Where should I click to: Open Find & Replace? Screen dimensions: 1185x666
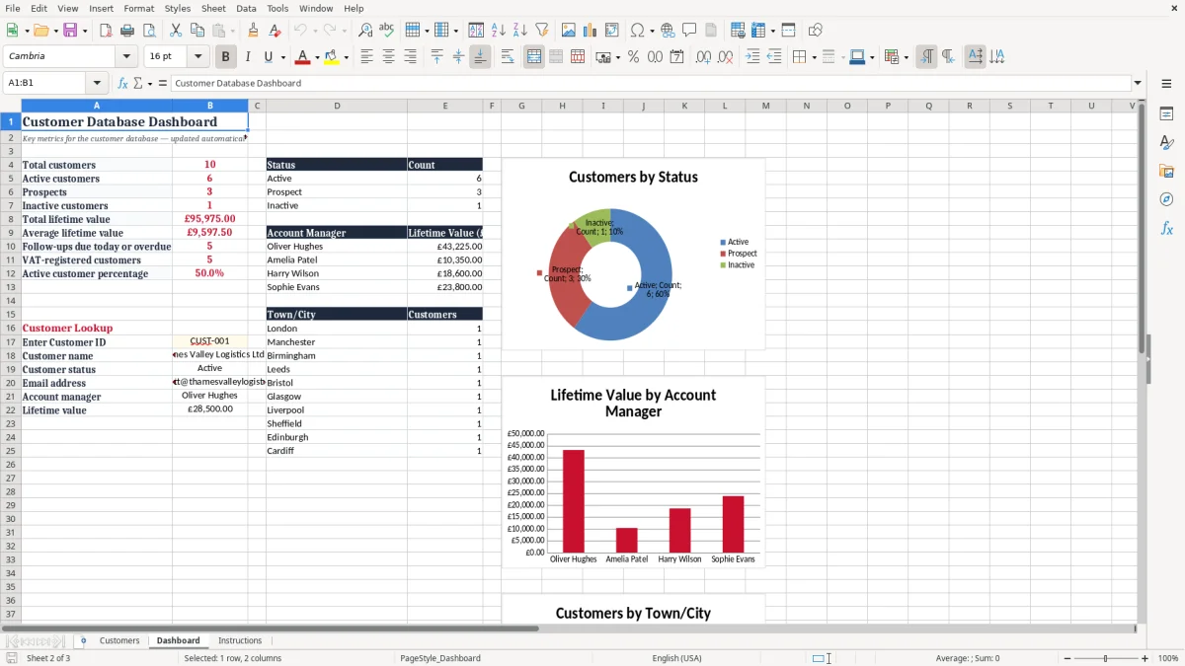pyautogui.click(x=365, y=31)
